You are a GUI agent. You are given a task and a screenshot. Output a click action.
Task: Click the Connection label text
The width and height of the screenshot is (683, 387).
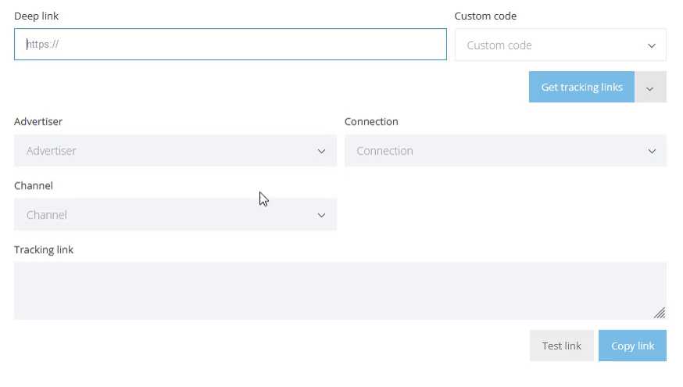371,122
